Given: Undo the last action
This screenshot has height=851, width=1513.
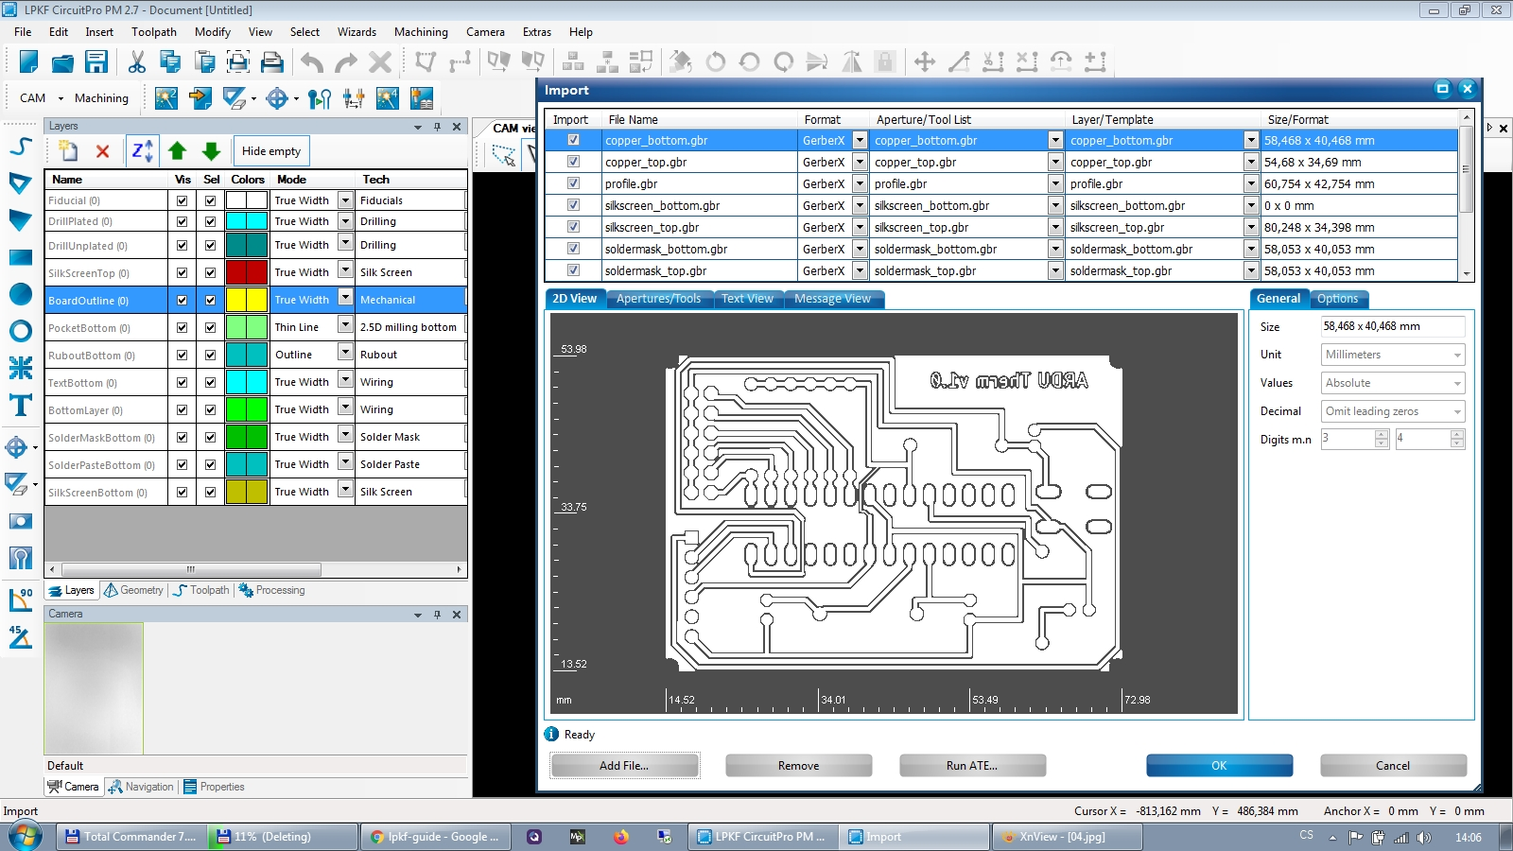Looking at the screenshot, I should tap(312, 62).
